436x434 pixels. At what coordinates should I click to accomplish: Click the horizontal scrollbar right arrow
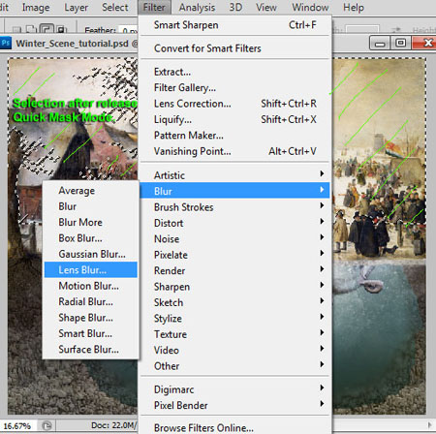429,425
